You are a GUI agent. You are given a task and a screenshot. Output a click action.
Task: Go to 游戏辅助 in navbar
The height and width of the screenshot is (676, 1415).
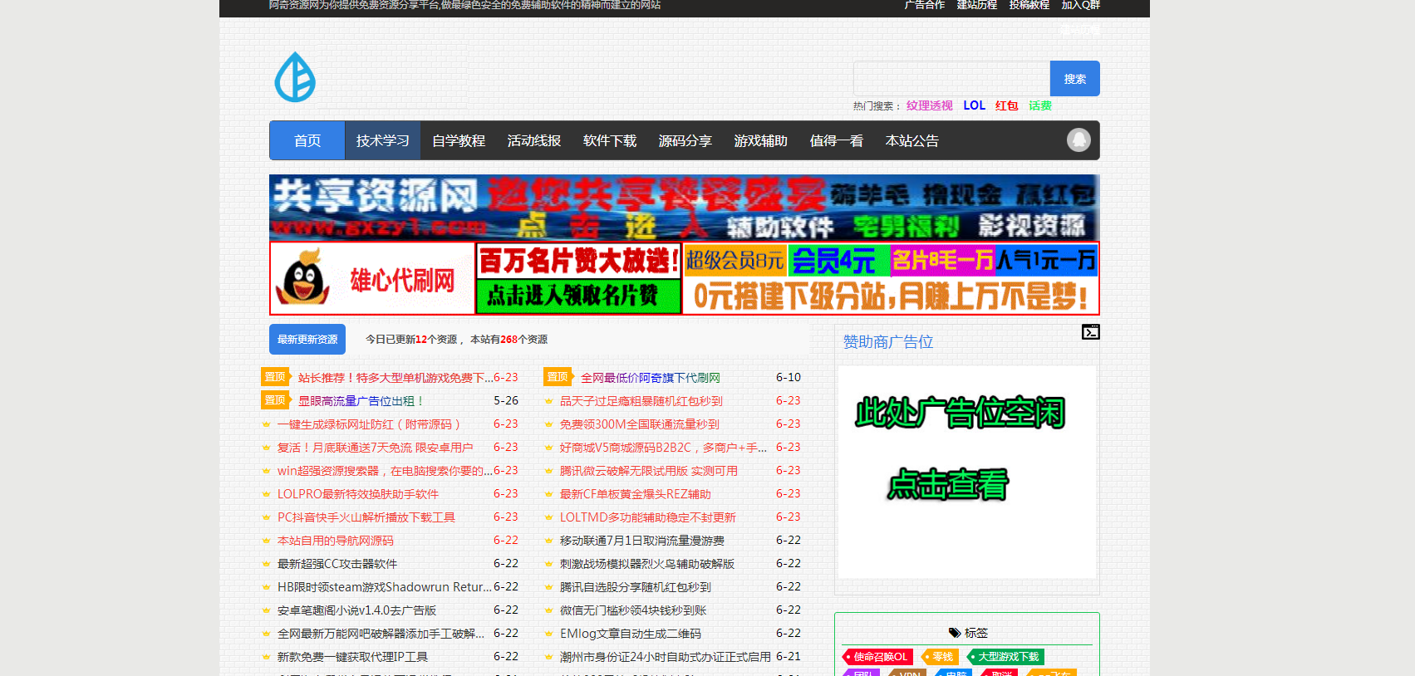click(x=761, y=140)
